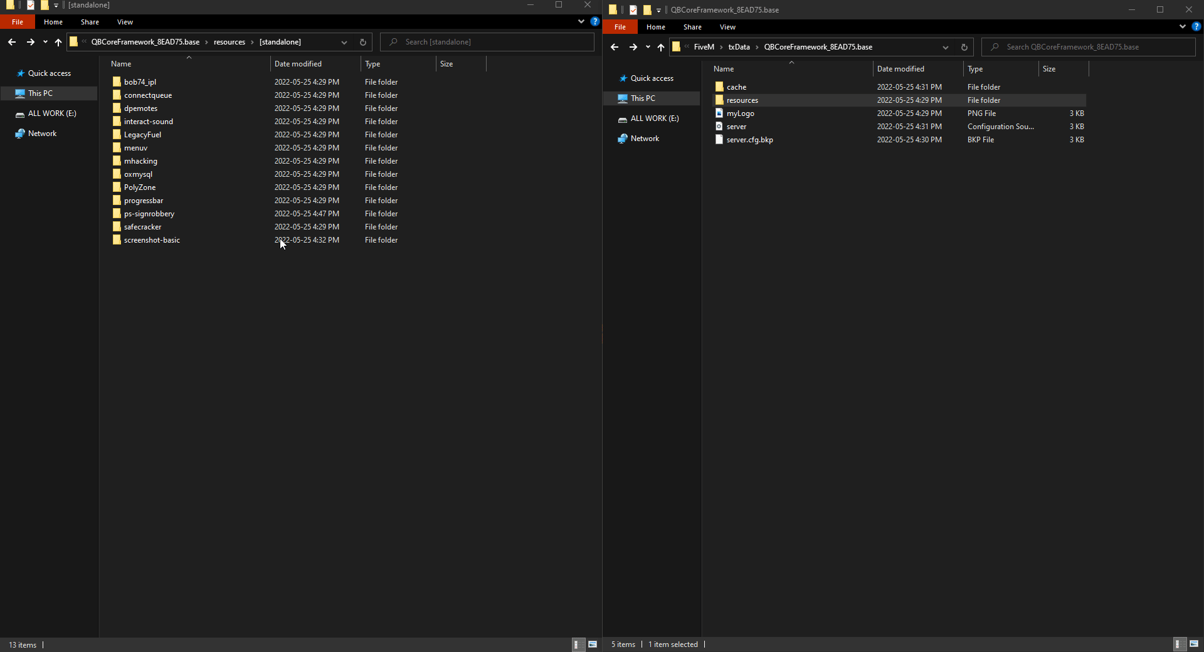1204x652 pixels.
Task: Navigate to resources in left breadcrumb
Action: [230, 42]
